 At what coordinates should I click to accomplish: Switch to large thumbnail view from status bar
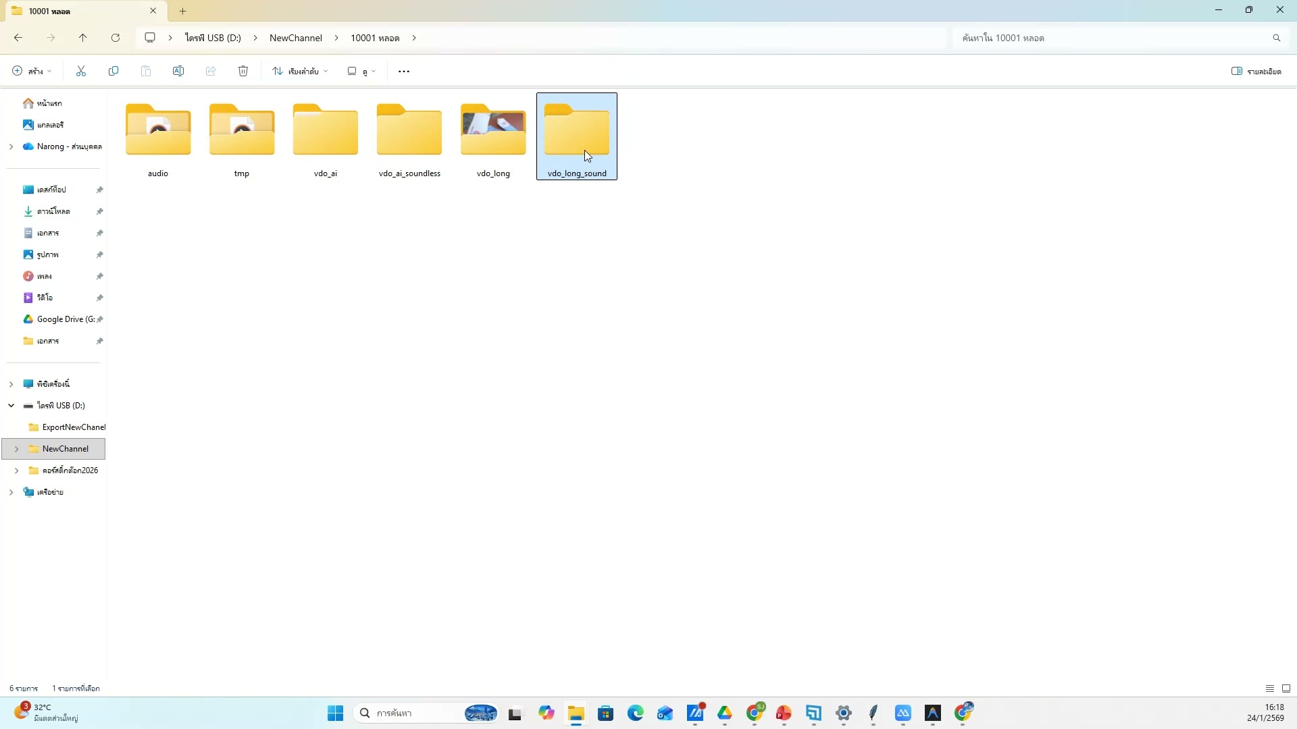(x=1286, y=688)
